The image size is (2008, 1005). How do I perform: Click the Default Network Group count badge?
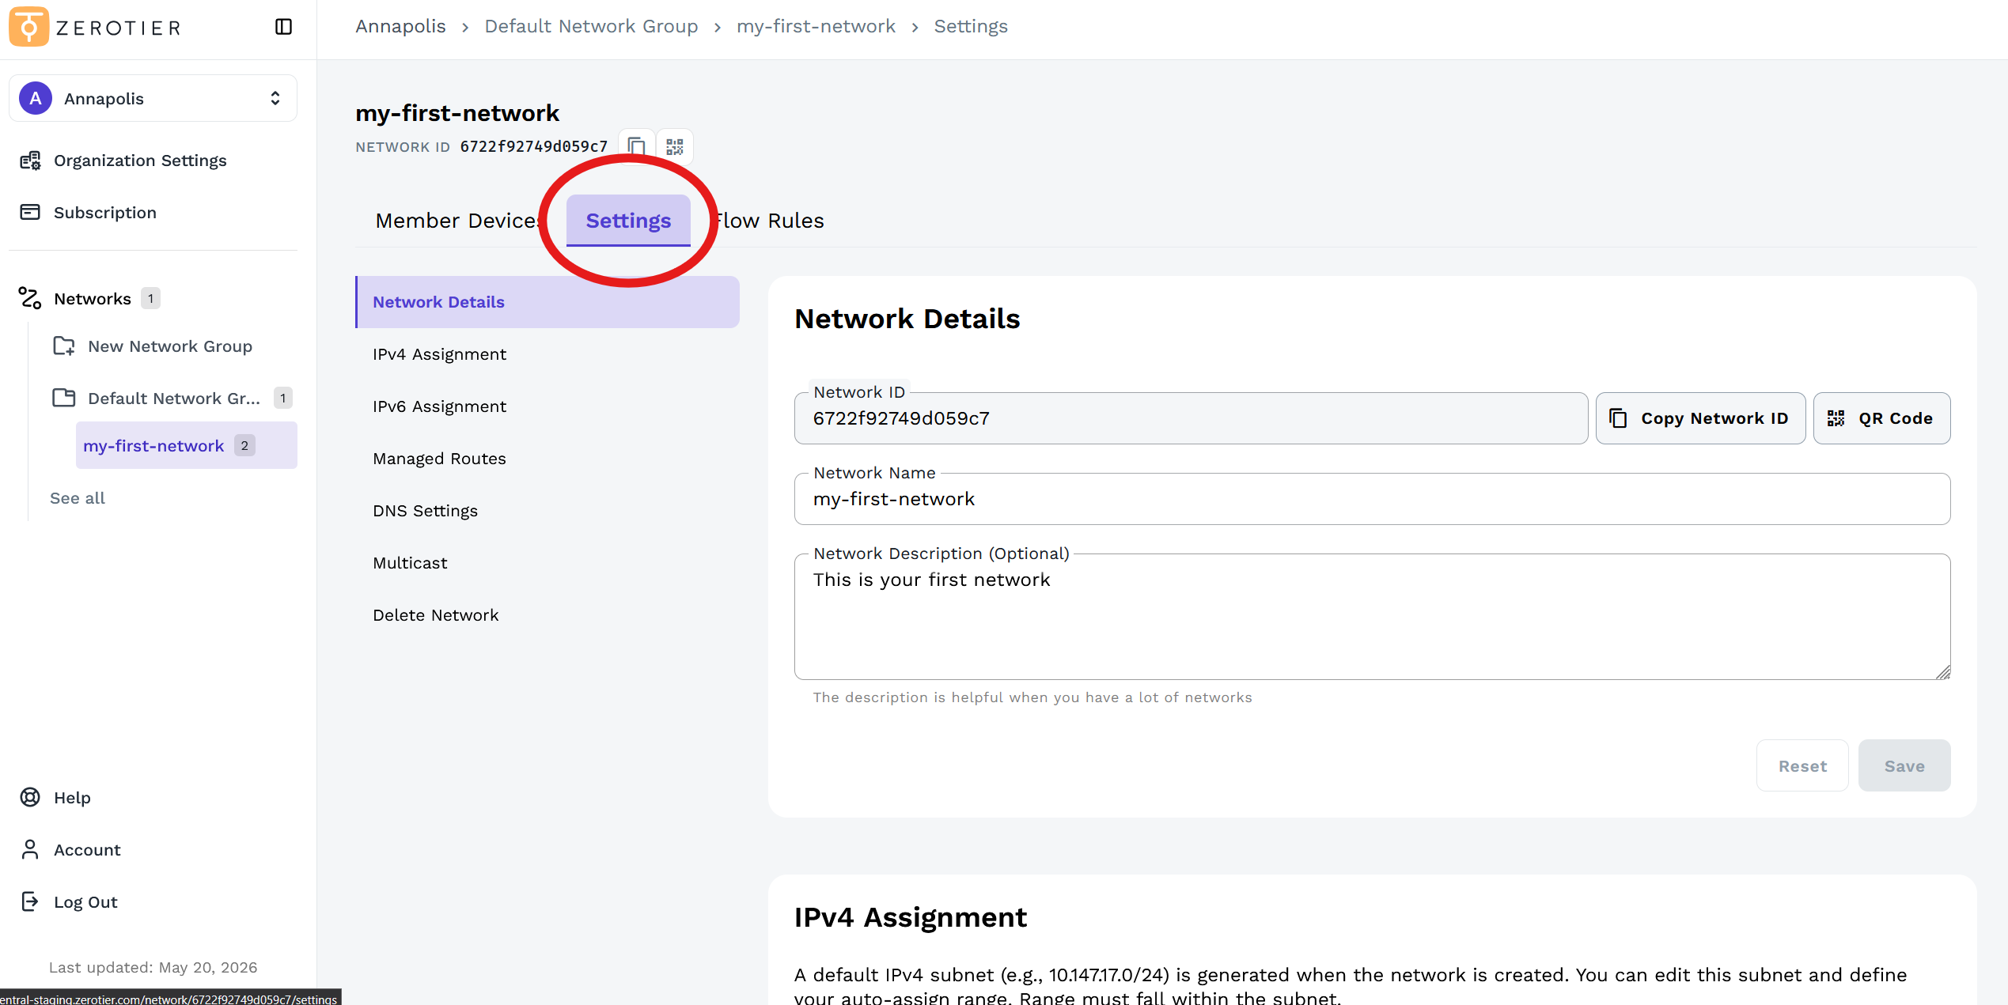click(x=282, y=399)
